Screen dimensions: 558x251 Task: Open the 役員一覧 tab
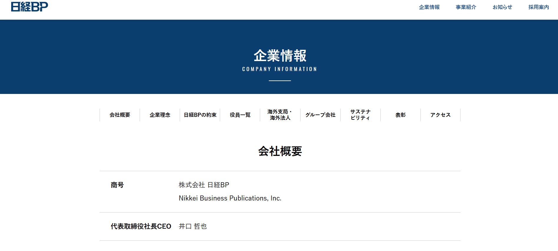240,115
